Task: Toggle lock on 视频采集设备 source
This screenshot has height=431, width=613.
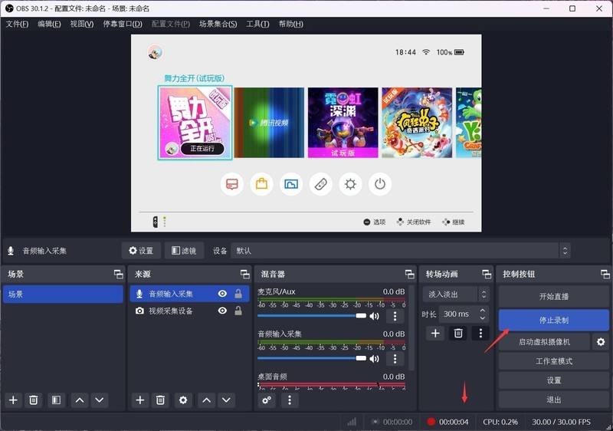Action: [238, 311]
